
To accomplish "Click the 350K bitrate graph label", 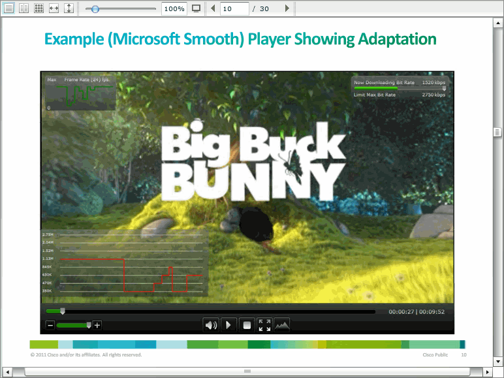I will 47,291.
